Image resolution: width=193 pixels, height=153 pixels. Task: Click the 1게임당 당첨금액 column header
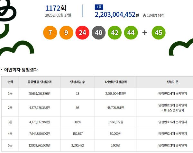[115, 82]
